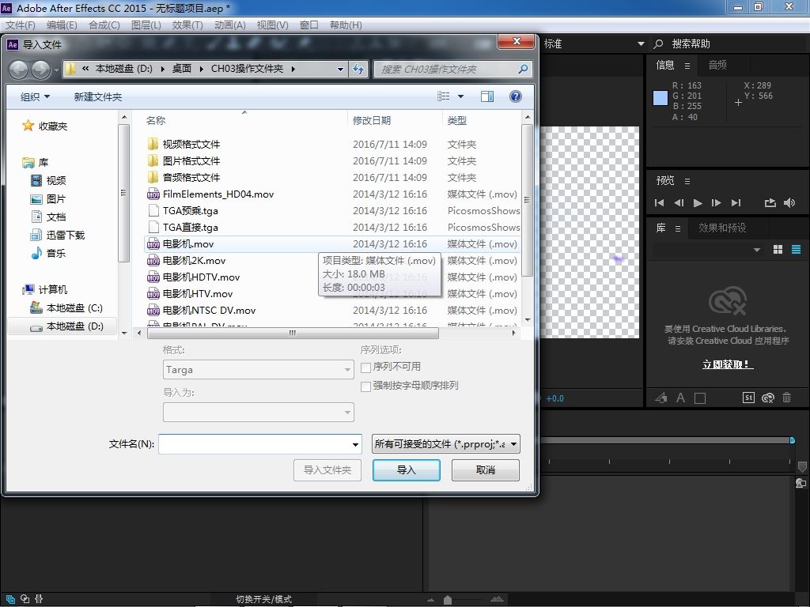Click the blue color swatch in Info panel

pyautogui.click(x=660, y=98)
